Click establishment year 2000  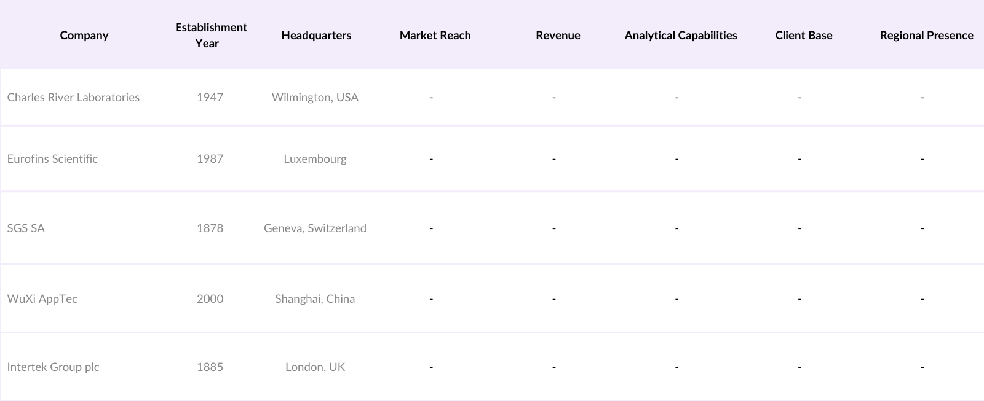pyautogui.click(x=210, y=298)
